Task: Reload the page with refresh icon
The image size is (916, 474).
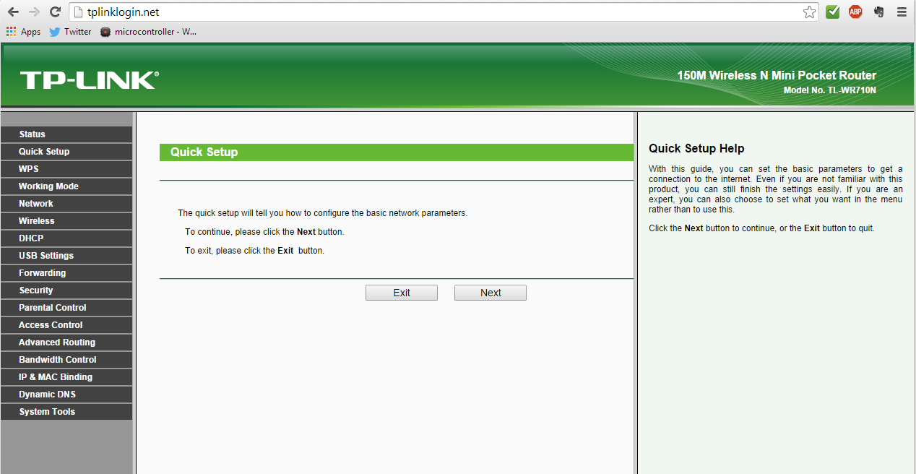Action: [55, 12]
